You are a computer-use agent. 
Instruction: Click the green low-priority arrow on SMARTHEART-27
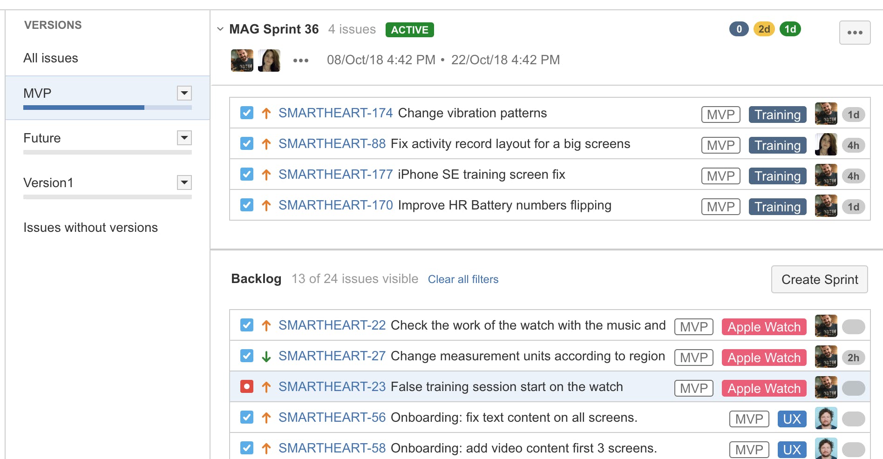pos(266,357)
